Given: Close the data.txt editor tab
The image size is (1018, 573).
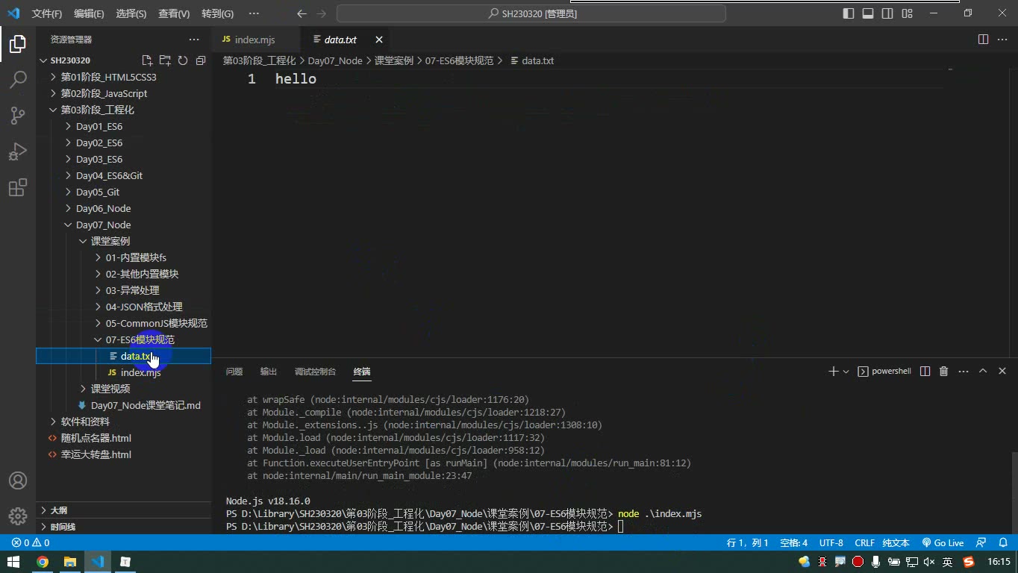Looking at the screenshot, I should tap(379, 40).
